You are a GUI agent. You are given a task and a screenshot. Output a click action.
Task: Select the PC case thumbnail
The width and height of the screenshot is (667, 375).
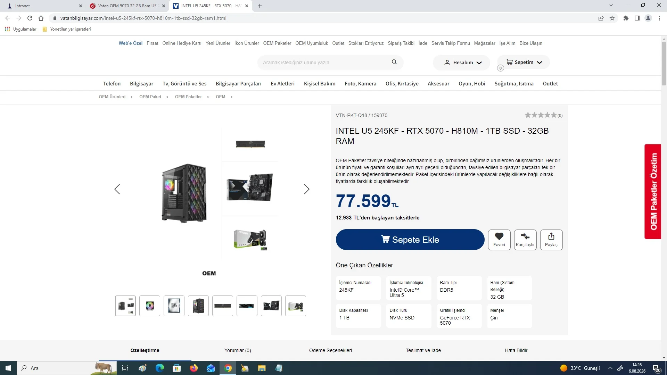198,306
